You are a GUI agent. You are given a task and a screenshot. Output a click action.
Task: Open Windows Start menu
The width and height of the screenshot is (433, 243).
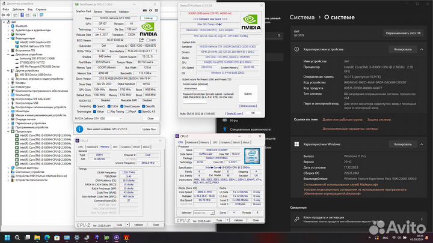[x=7, y=238]
